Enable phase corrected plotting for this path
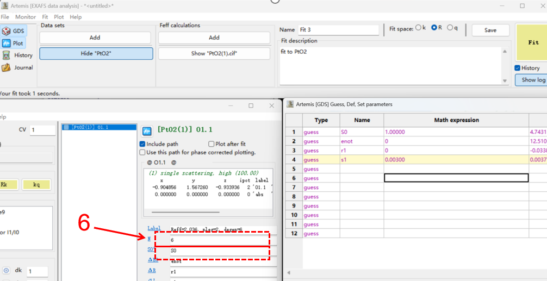 [142, 152]
